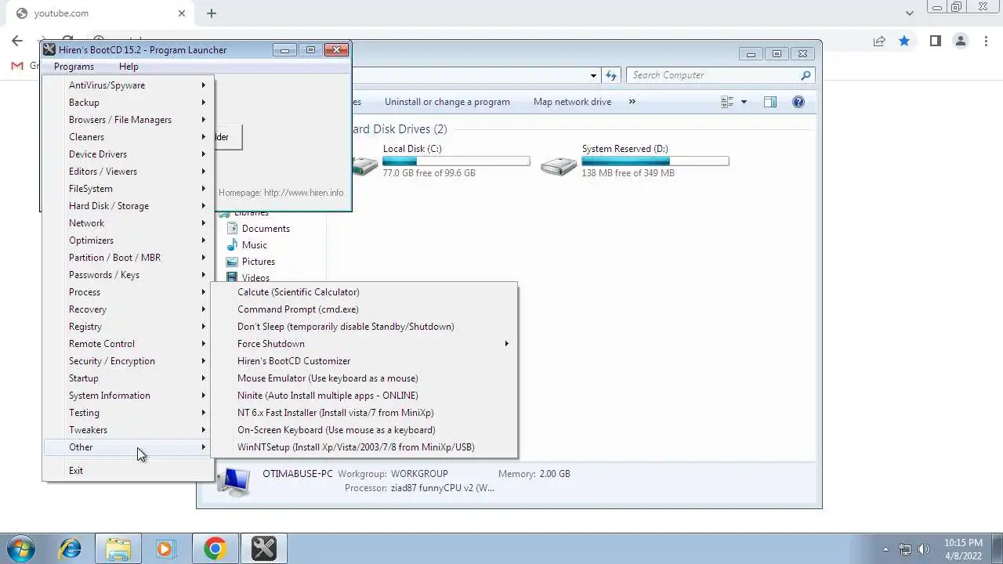The width and height of the screenshot is (1003, 564).
Task: Click the search magnifier icon
Action: 806,75
